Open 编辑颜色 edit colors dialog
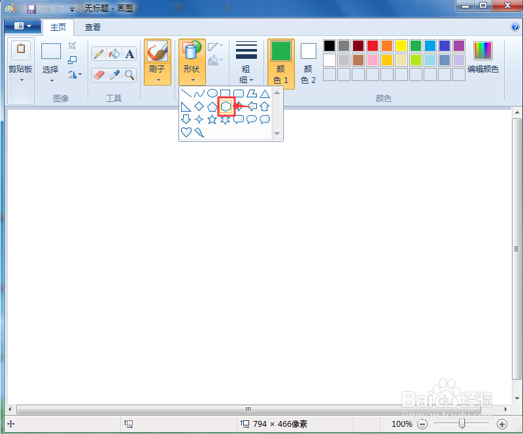Viewport: 523px width, 434px height. (x=482, y=57)
